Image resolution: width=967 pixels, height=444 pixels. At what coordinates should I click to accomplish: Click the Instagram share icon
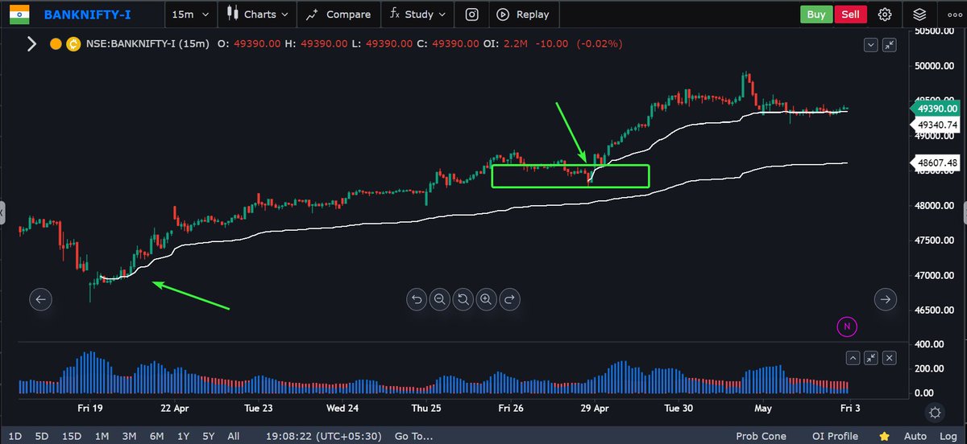(472, 14)
